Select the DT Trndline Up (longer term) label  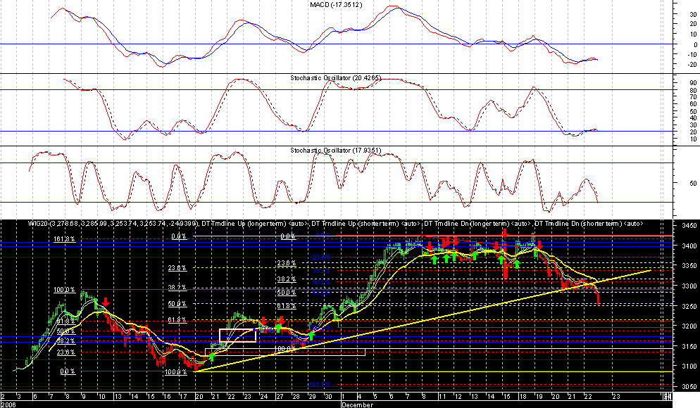pyautogui.click(x=244, y=223)
